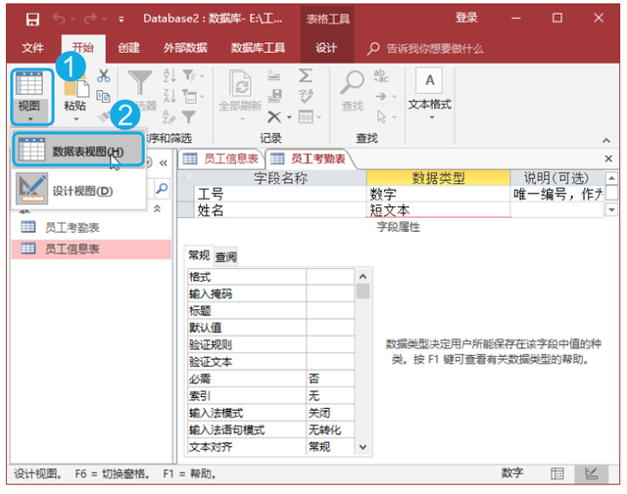Screen dimensions: 627x494
Task: Click the 索引 property value 无
Action: pos(330,395)
